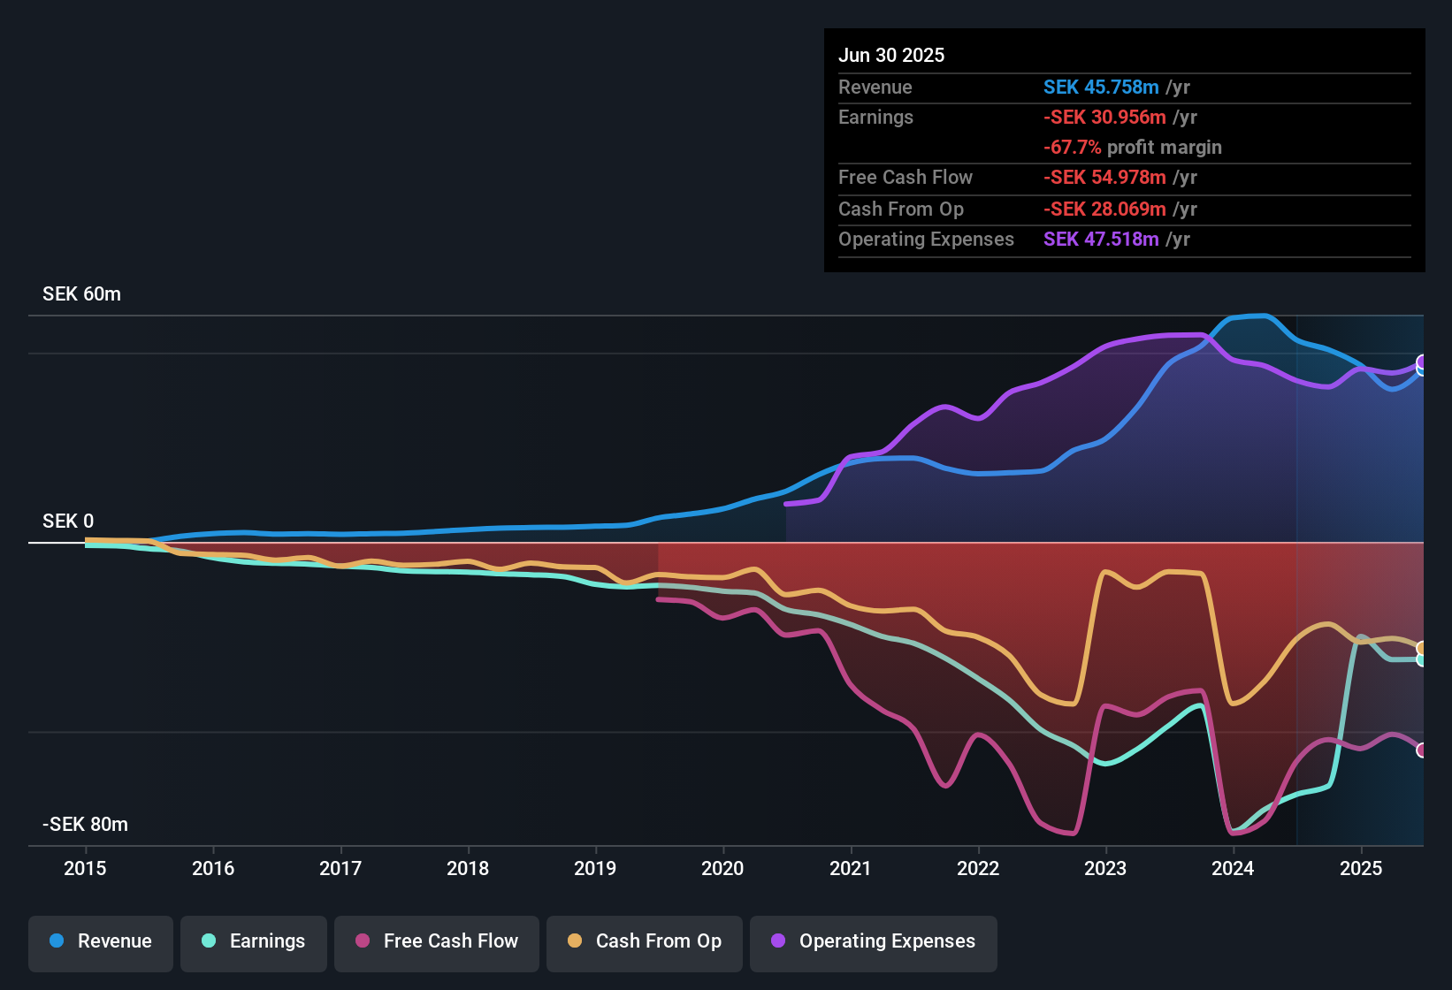1452x990 pixels.
Task: Click the SEK 45.758m revenue value
Action: coord(1101,87)
